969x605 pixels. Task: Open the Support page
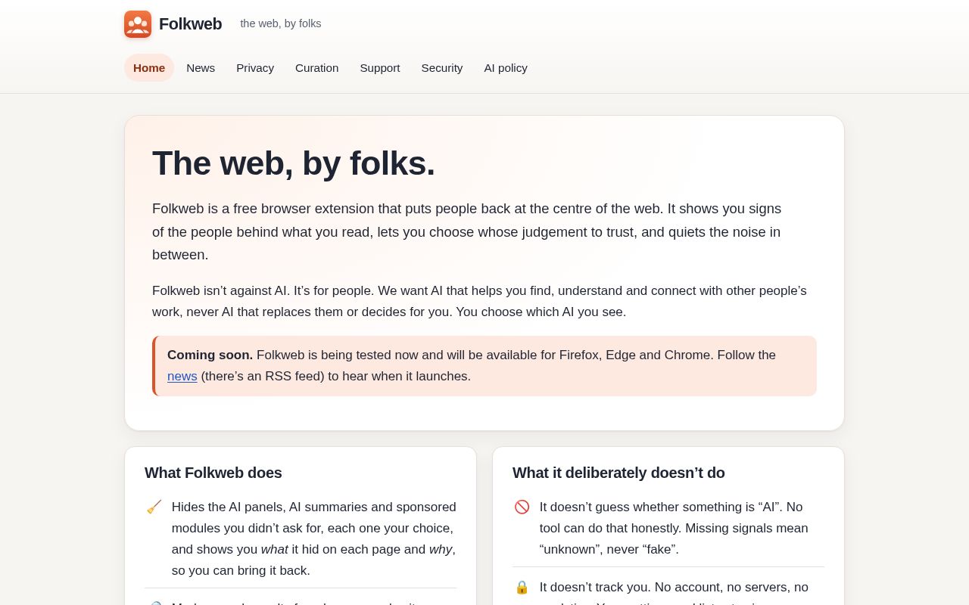pyautogui.click(x=380, y=67)
